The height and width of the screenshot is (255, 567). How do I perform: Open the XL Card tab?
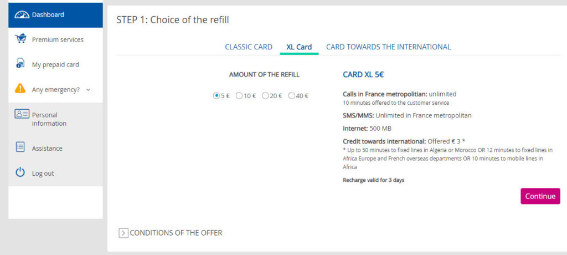(x=299, y=47)
